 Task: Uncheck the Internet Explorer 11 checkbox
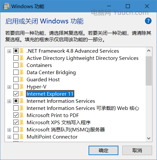(x=16, y=94)
